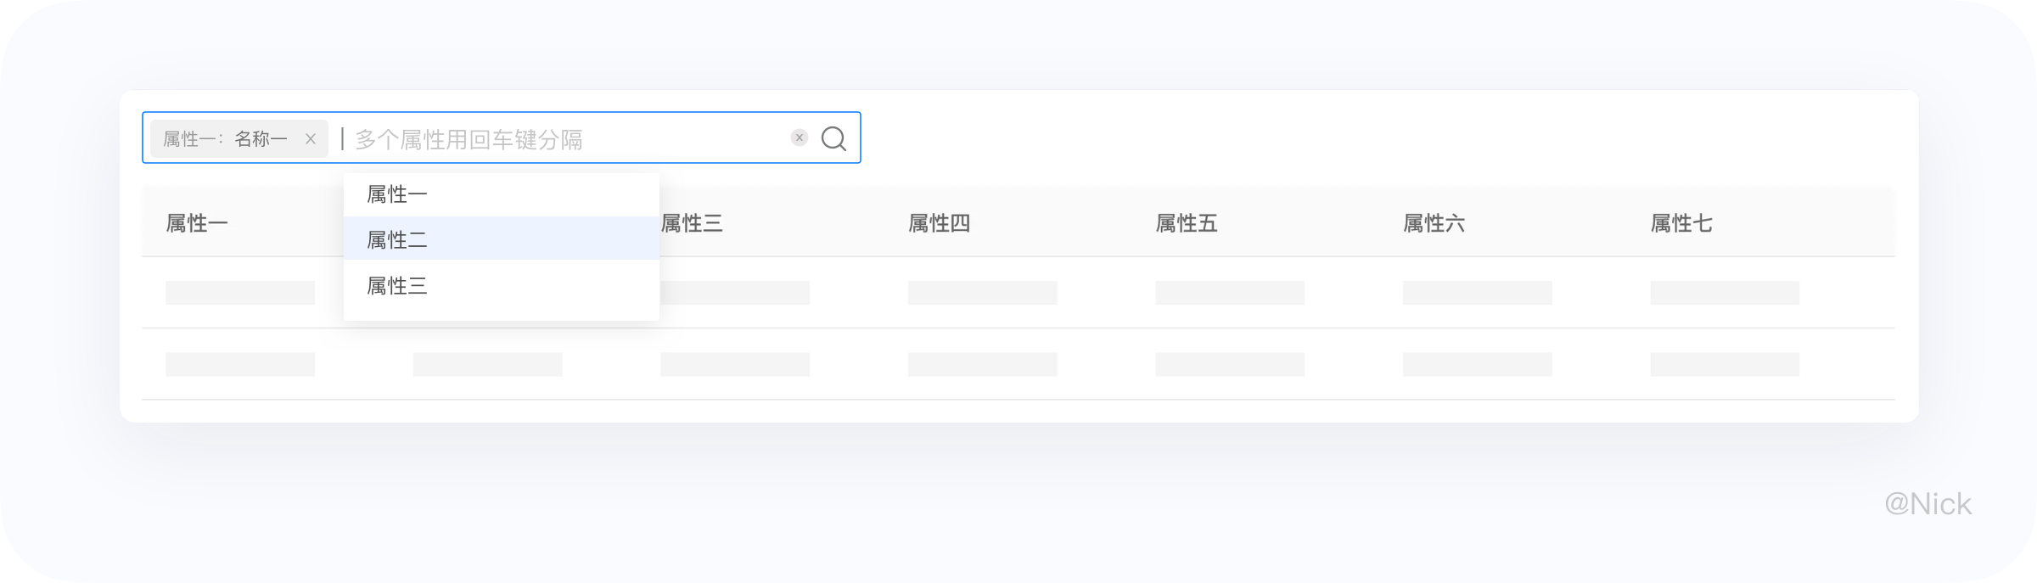Click the magnifier search icon
This screenshot has height=583, width=2037.
point(834,138)
